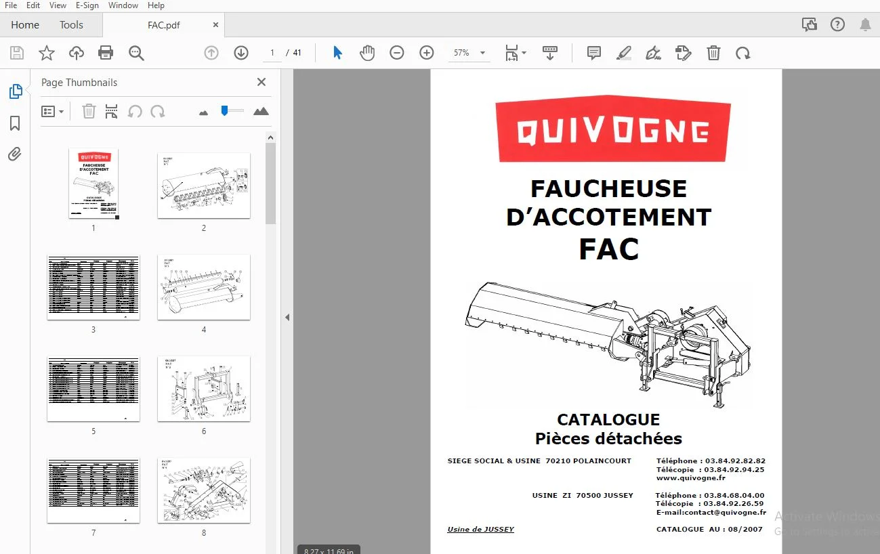Reduce thumbnail size small mountain icon
The width and height of the screenshot is (880, 554).
pos(203,112)
